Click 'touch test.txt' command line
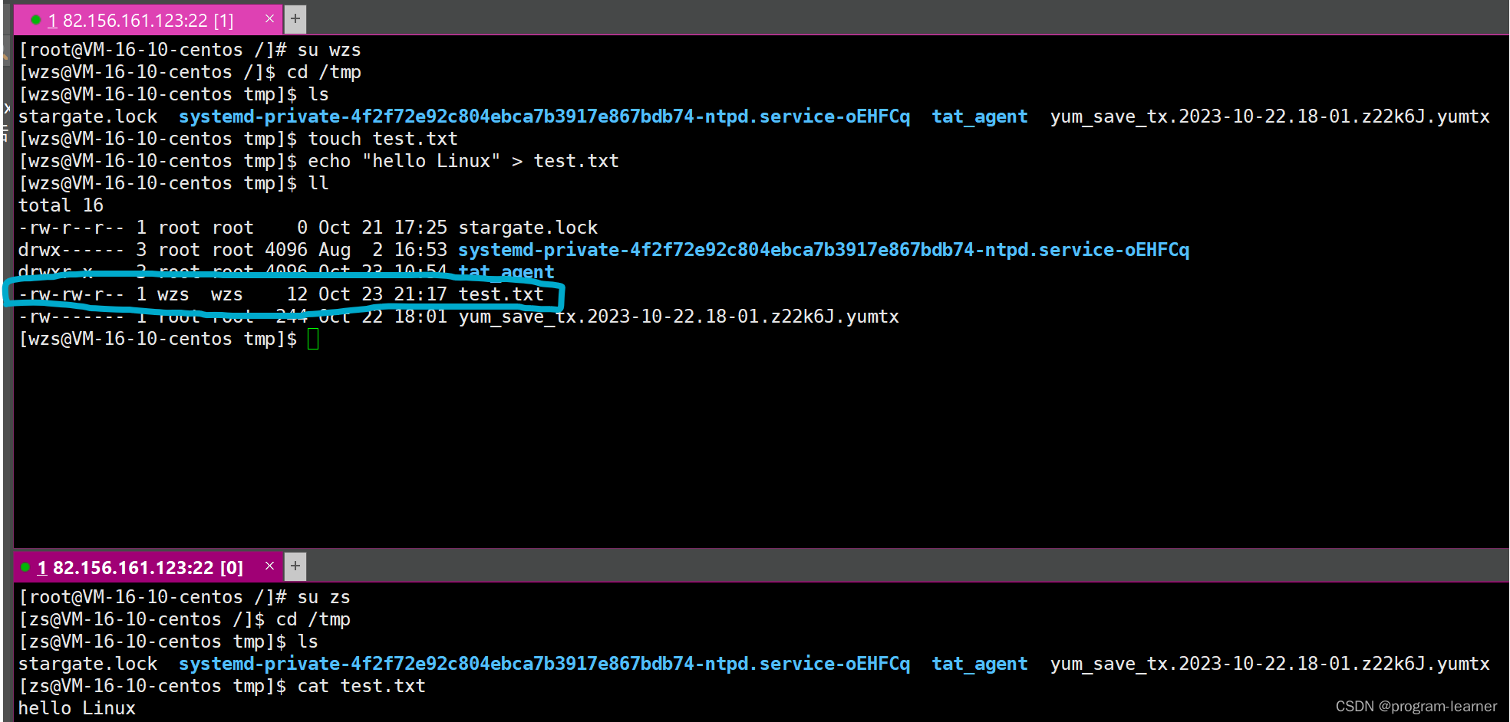This screenshot has width=1510, height=722. pos(383,139)
